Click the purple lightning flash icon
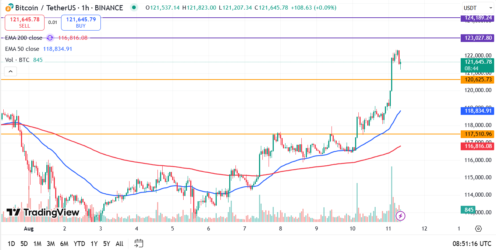Screen dimensions: 496x250 coord(400,216)
